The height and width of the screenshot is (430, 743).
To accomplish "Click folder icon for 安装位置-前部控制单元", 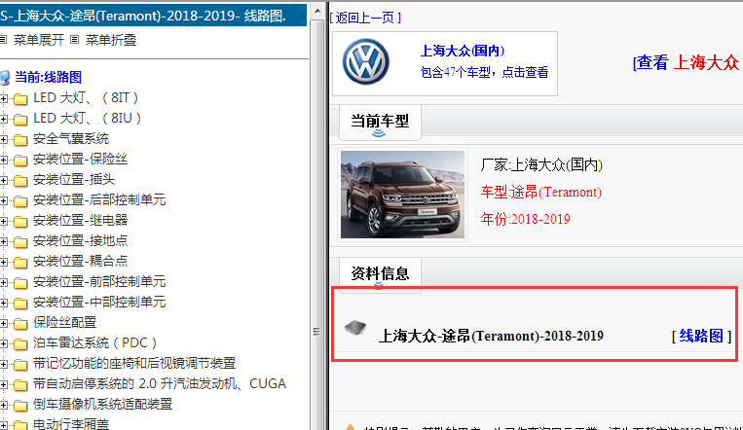I will pyautogui.click(x=20, y=283).
